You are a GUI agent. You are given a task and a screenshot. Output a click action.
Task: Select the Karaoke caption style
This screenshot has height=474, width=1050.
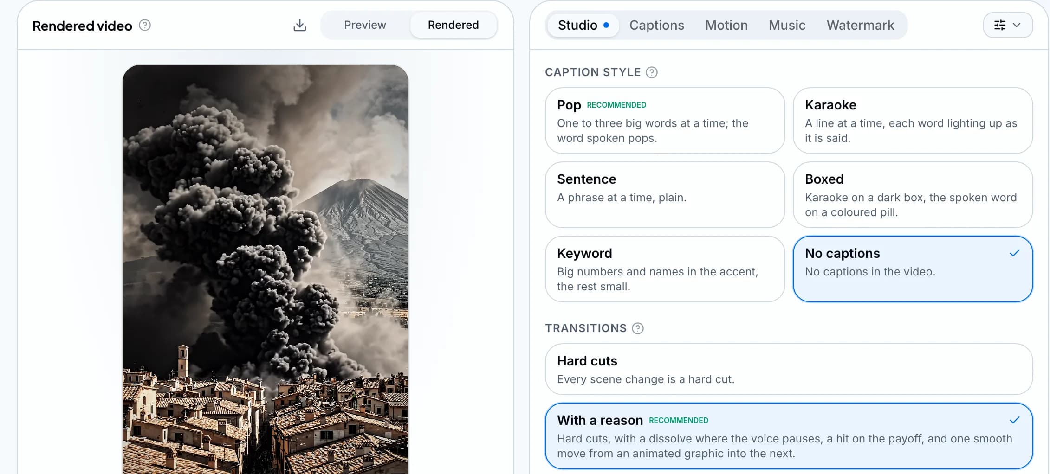(913, 121)
